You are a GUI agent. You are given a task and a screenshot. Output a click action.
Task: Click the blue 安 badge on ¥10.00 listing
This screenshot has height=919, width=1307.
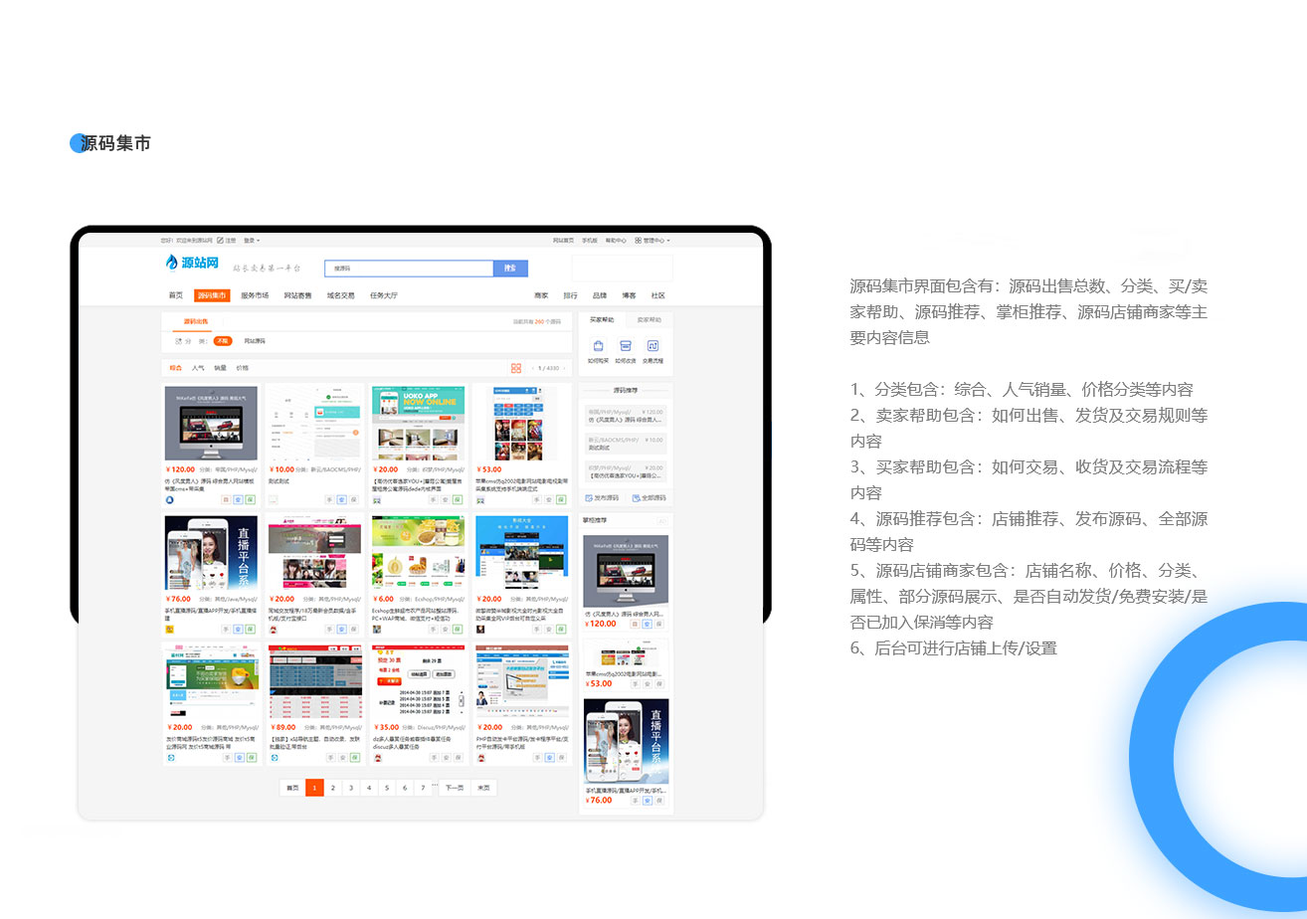[x=342, y=500]
